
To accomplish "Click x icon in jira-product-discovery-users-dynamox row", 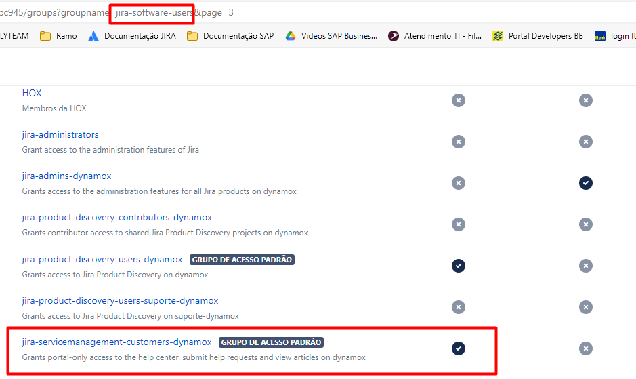I will [586, 266].
